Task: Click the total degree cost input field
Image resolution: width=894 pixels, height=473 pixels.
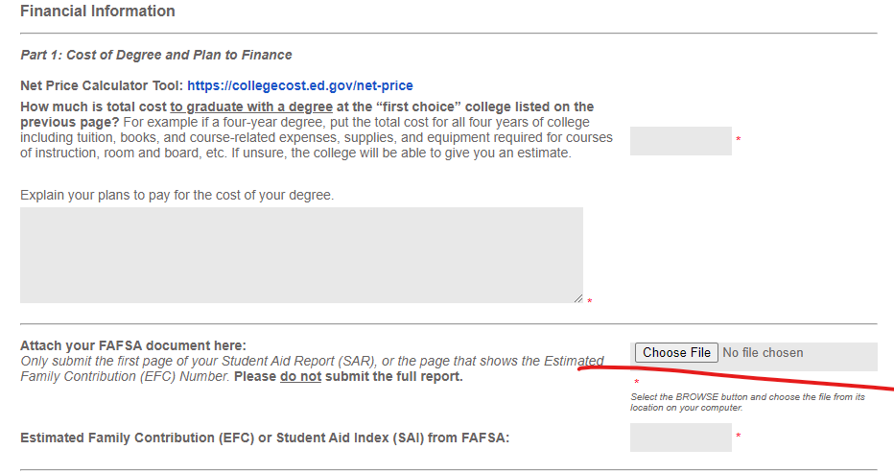Action: coord(680,141)
